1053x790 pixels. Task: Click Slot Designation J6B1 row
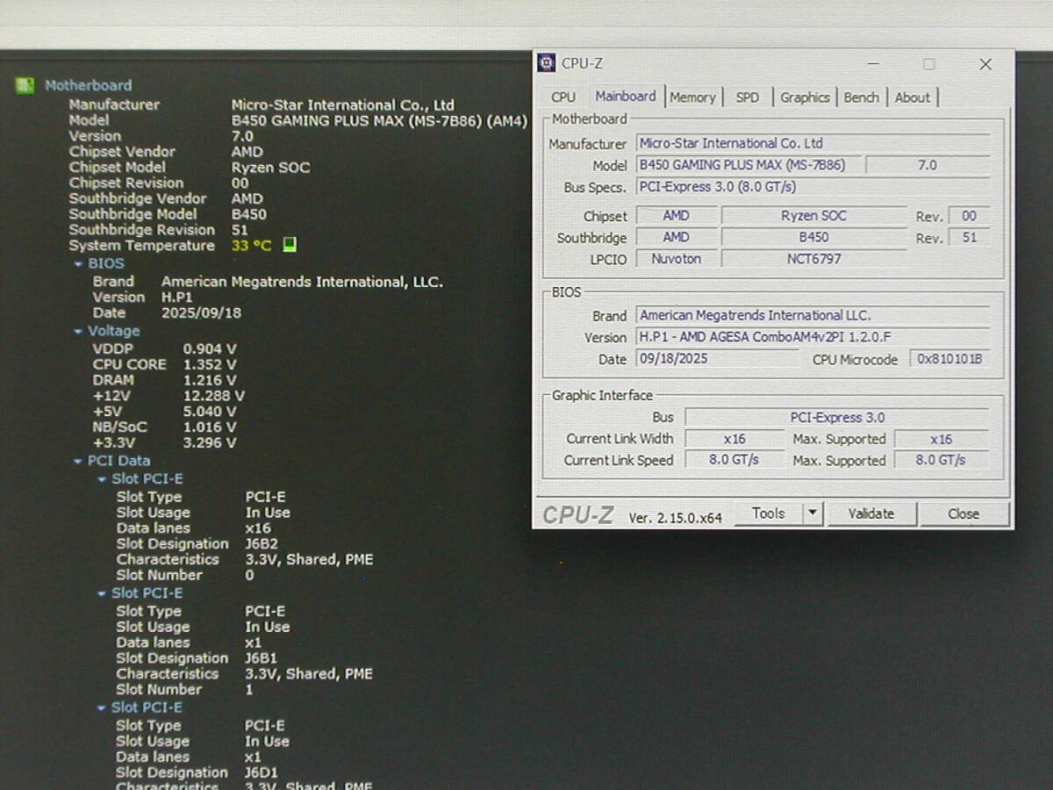pos(197,658)
